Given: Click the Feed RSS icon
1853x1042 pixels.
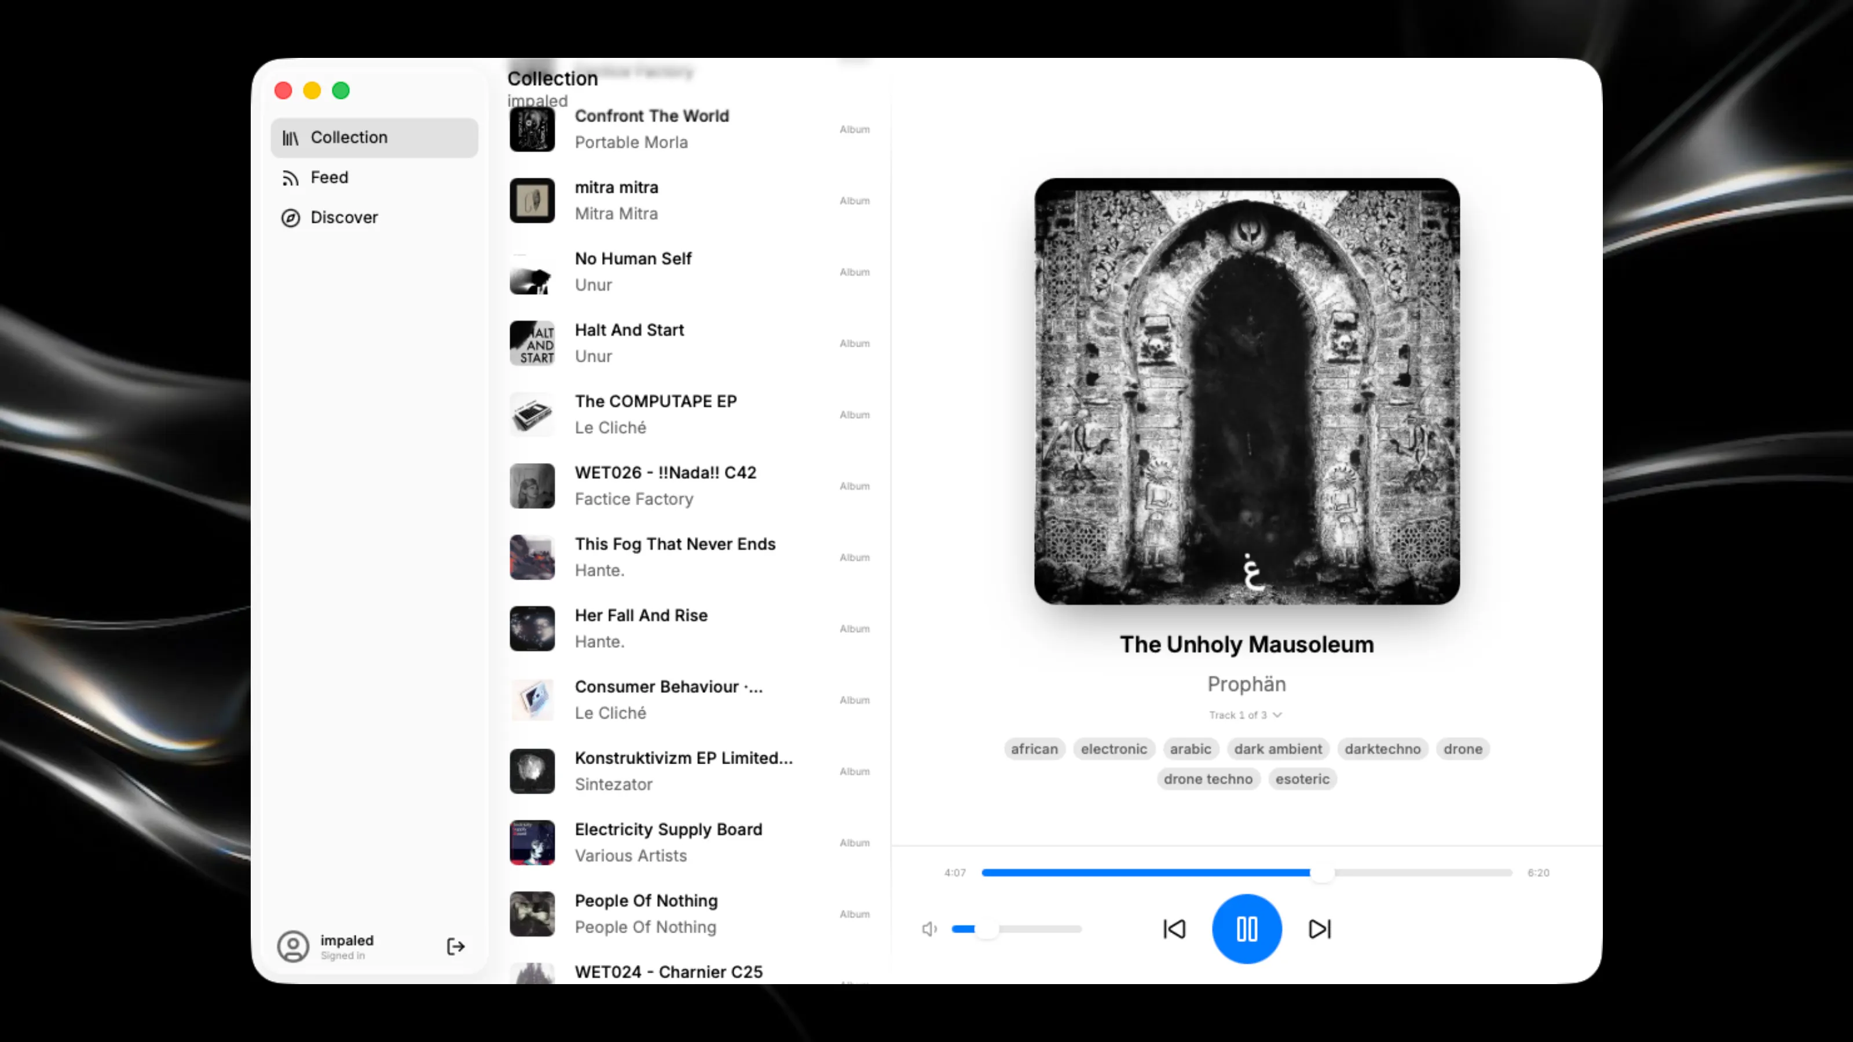Looking at the screenshot, I should pos(291,178).
